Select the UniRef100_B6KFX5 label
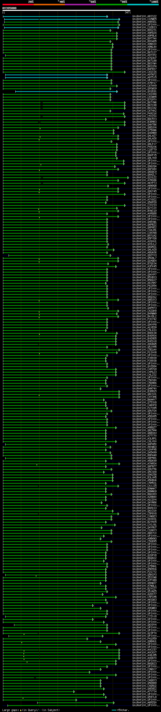The height and width of the screenshot is (712, 161). coord(144,155)
